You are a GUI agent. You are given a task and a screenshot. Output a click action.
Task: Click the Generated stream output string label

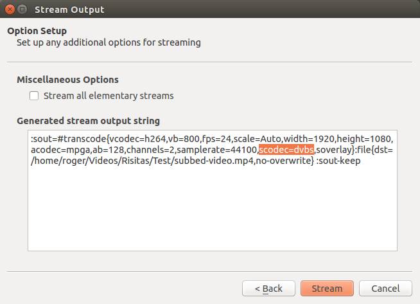88,121
